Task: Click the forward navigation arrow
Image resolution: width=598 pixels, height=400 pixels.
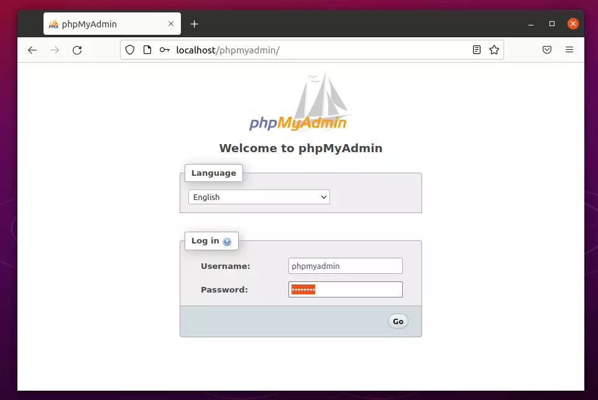Action: (55, 50)
